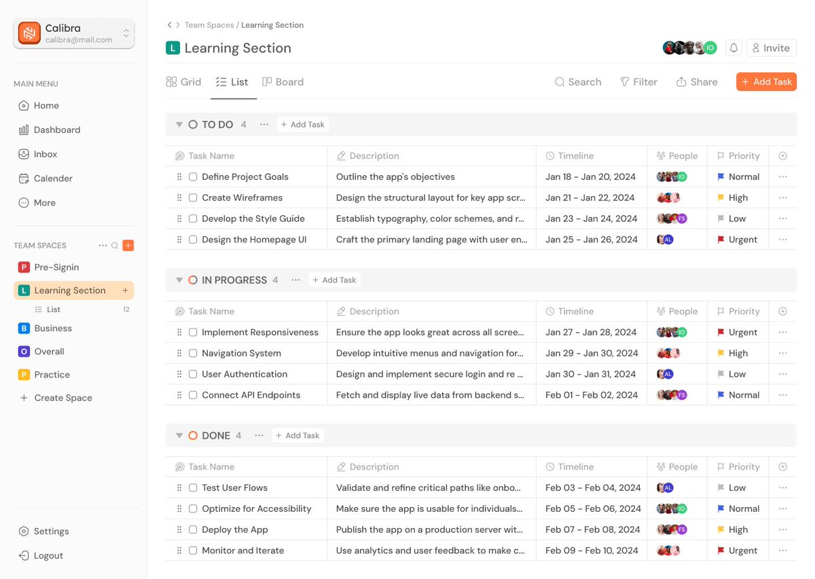Collapse the IN PROGRESS group

(179, 280)
